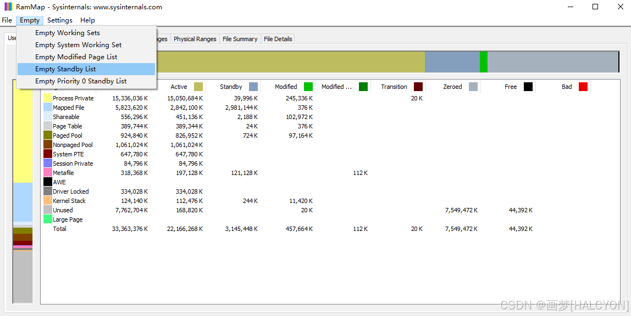631x316 pixels.
Task: Click the Mapped File blue swatch
Action: (x=47, y=107)
